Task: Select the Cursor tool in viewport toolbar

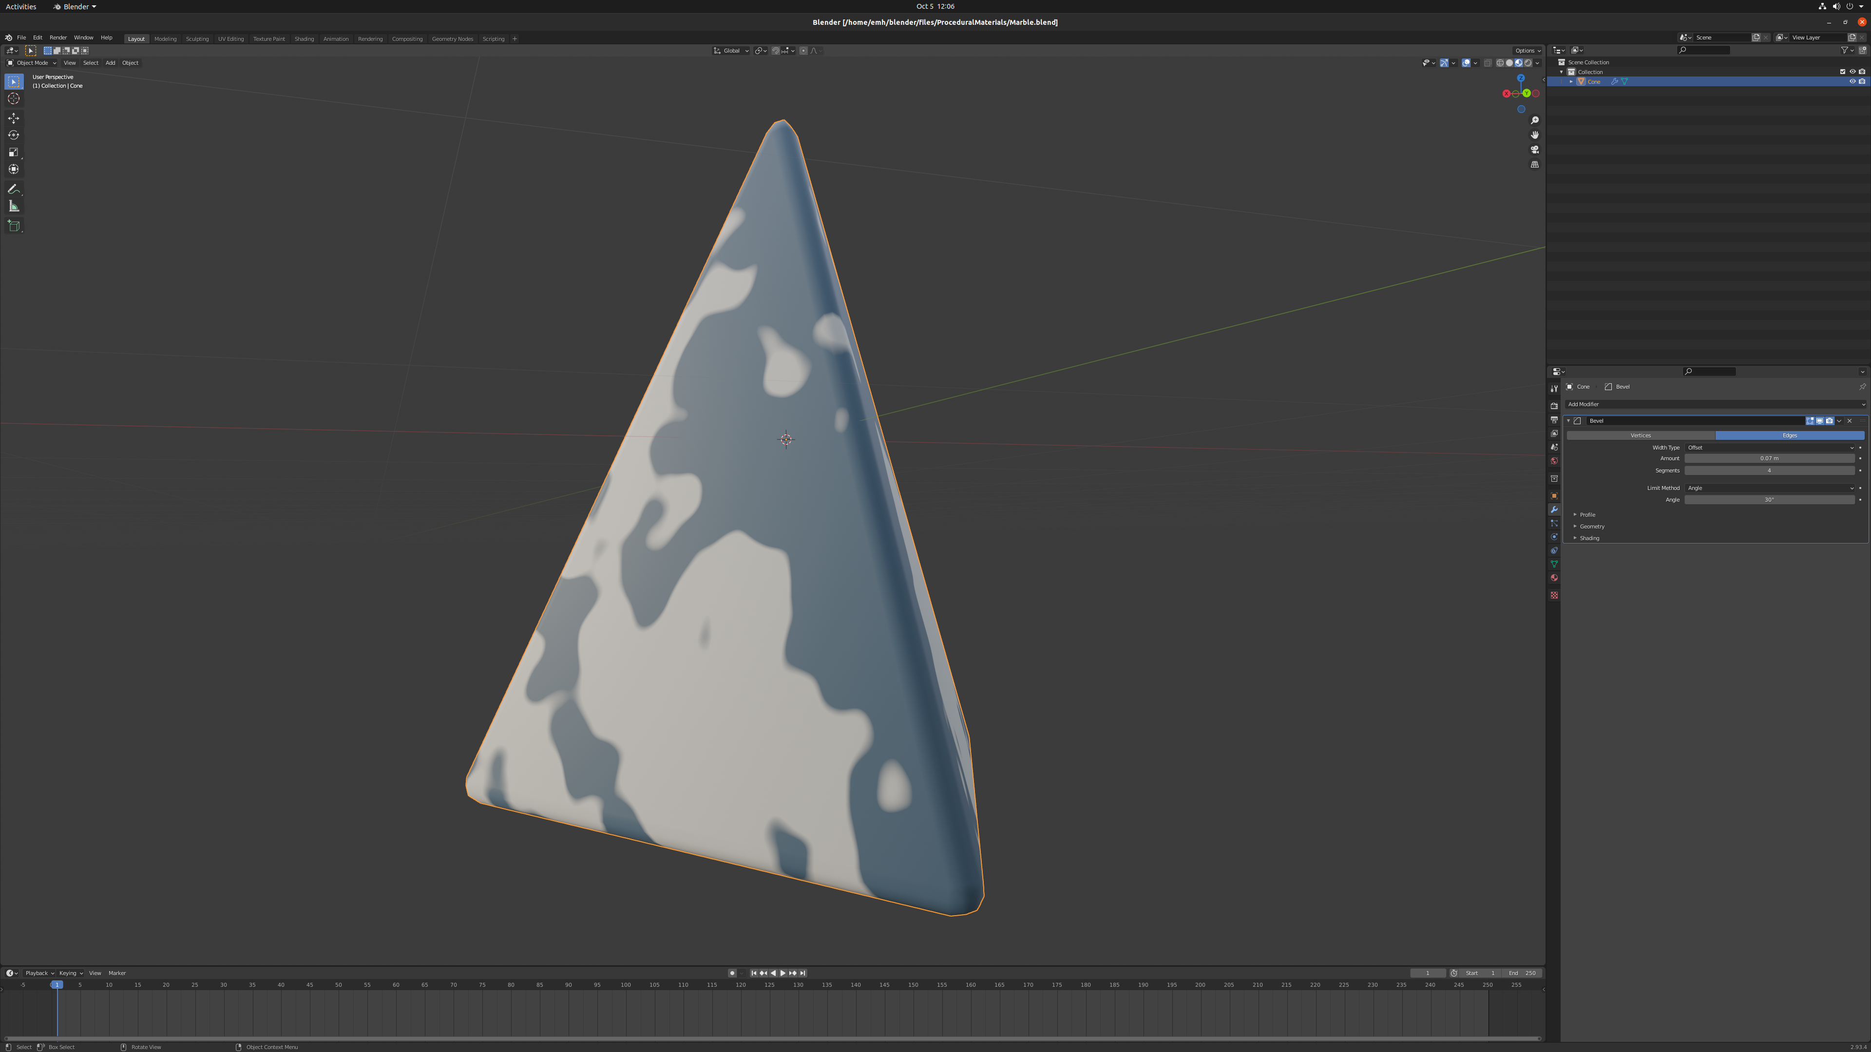Action: pyautogui.click(x=14, y=99)
